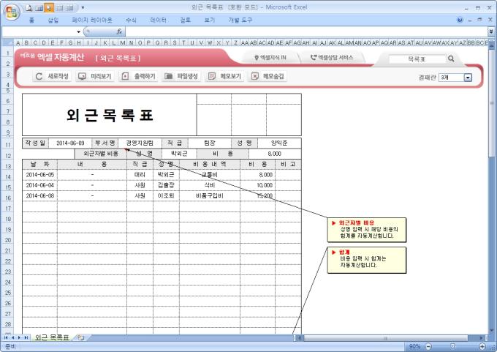This screenshot has height=352, width=497.
Task: Click the 출력하기 print button
Action: (x=139, y=76)
